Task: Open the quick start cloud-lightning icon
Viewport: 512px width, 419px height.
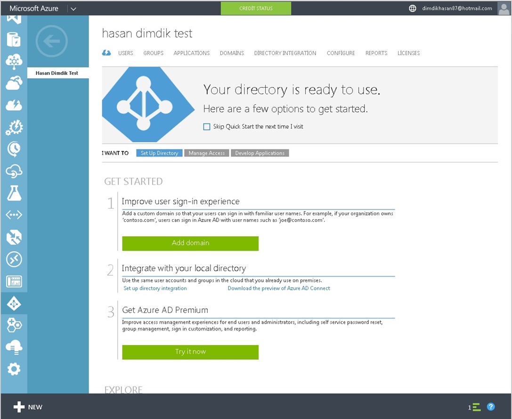Action: click(x=106, y=53)
